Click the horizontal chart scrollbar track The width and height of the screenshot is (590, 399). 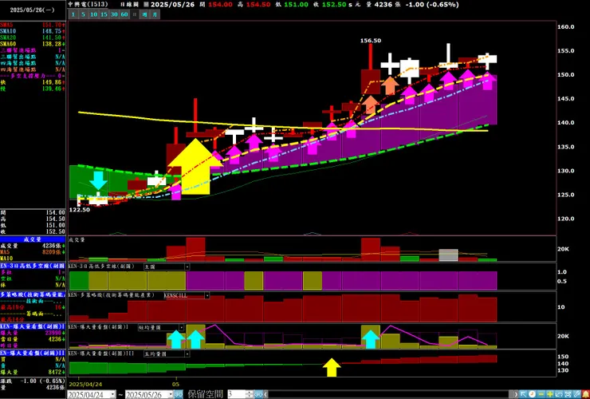point(389,394)
